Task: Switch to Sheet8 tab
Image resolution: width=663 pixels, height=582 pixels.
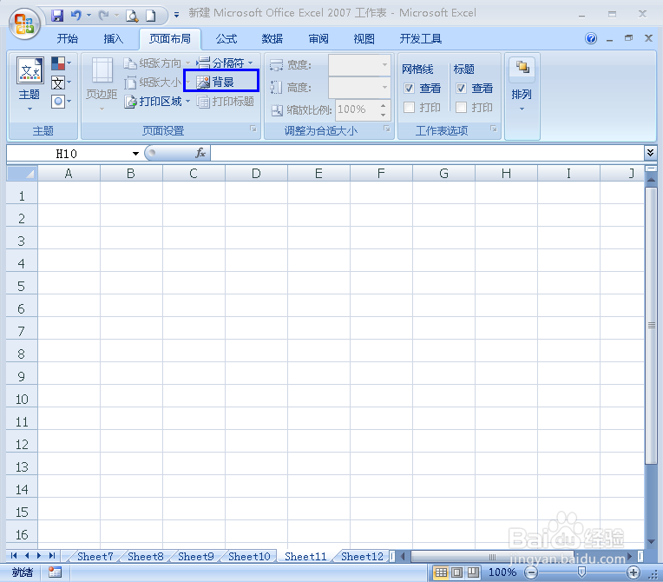Action: (146, 557)
